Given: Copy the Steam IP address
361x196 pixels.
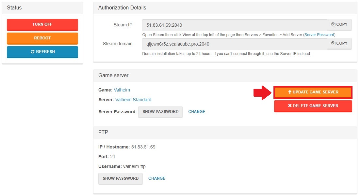Looking at the screenshot, I should point(339,24).
